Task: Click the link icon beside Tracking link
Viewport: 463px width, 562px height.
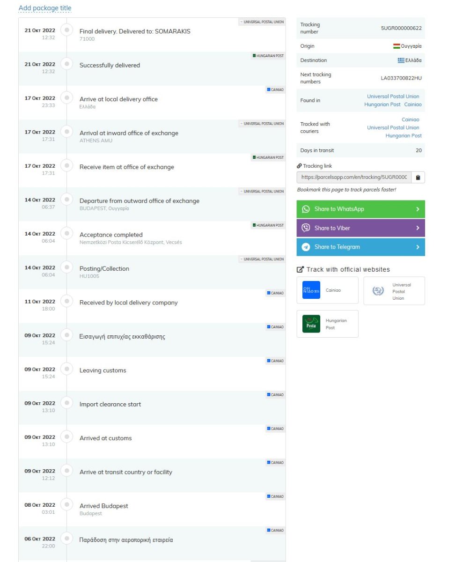Action: click(299, 166)
